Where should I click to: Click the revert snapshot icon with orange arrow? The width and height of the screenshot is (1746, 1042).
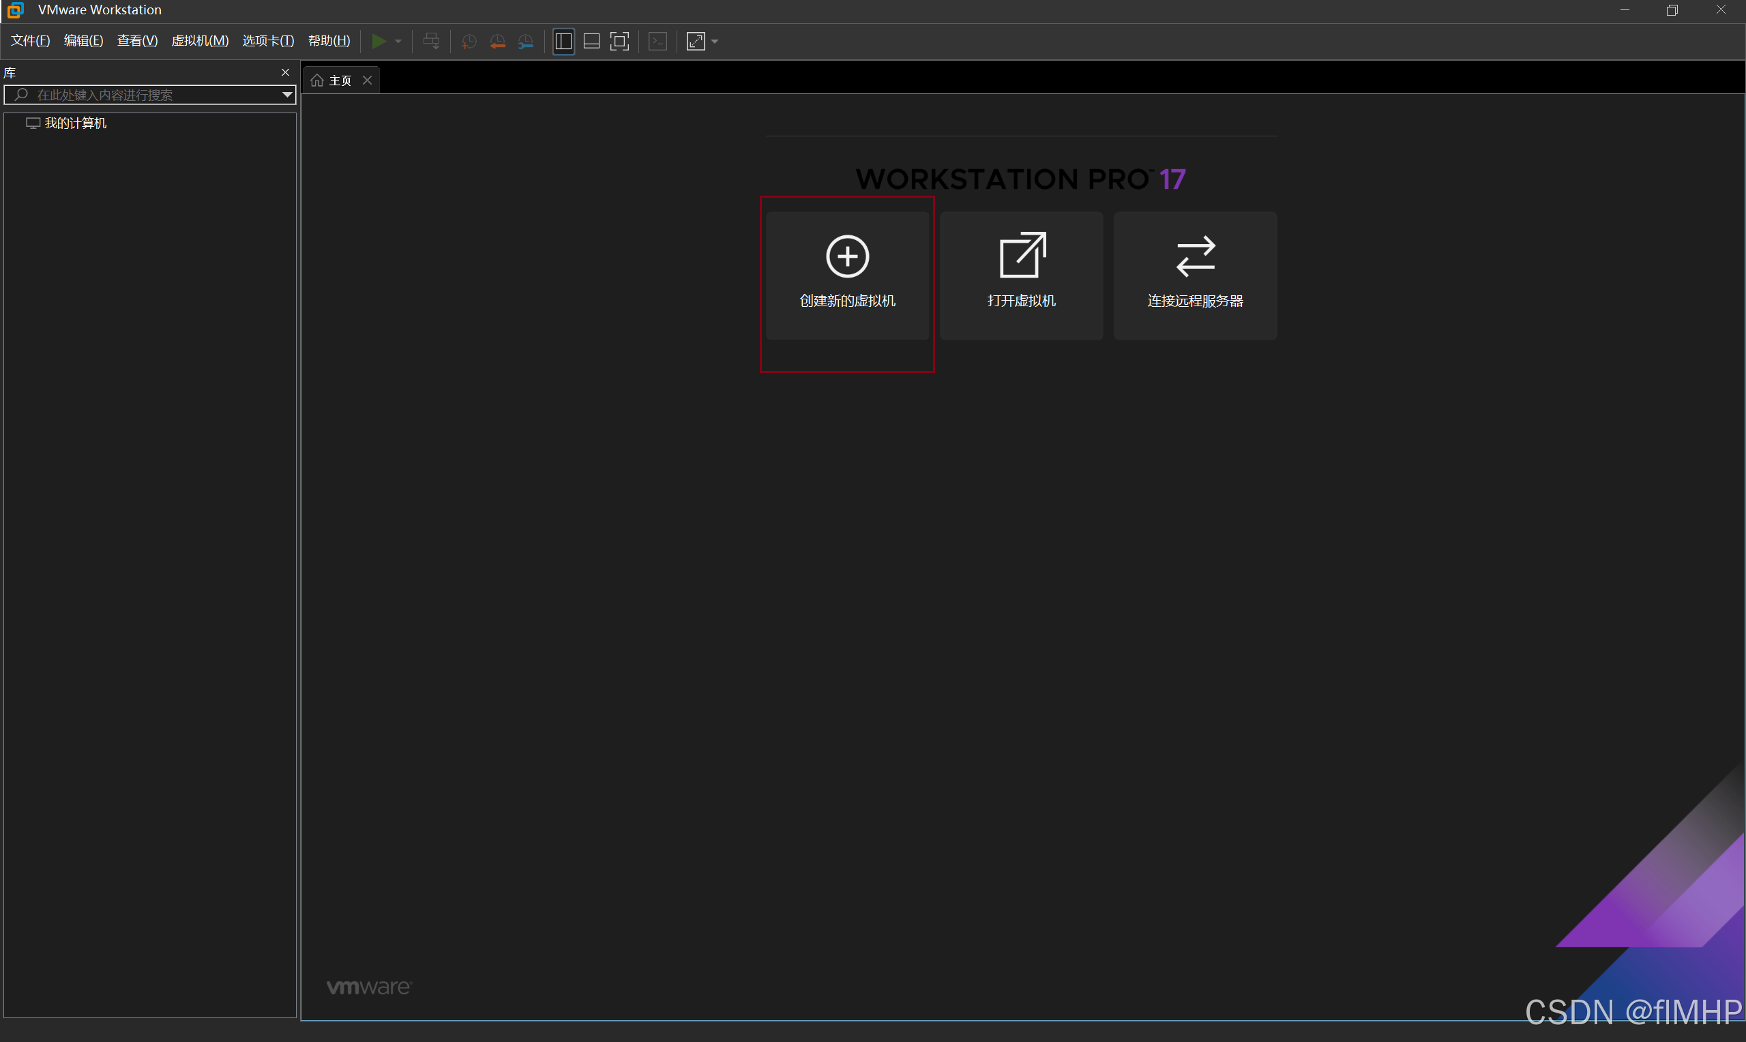pos(497,42)
